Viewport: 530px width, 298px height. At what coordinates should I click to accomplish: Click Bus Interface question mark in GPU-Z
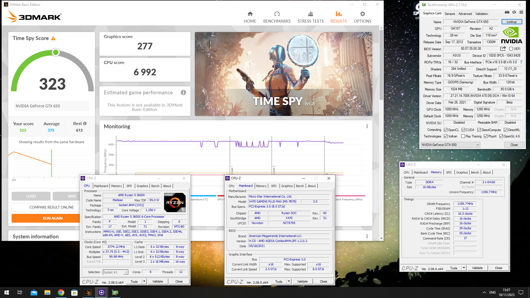point(521,62)
